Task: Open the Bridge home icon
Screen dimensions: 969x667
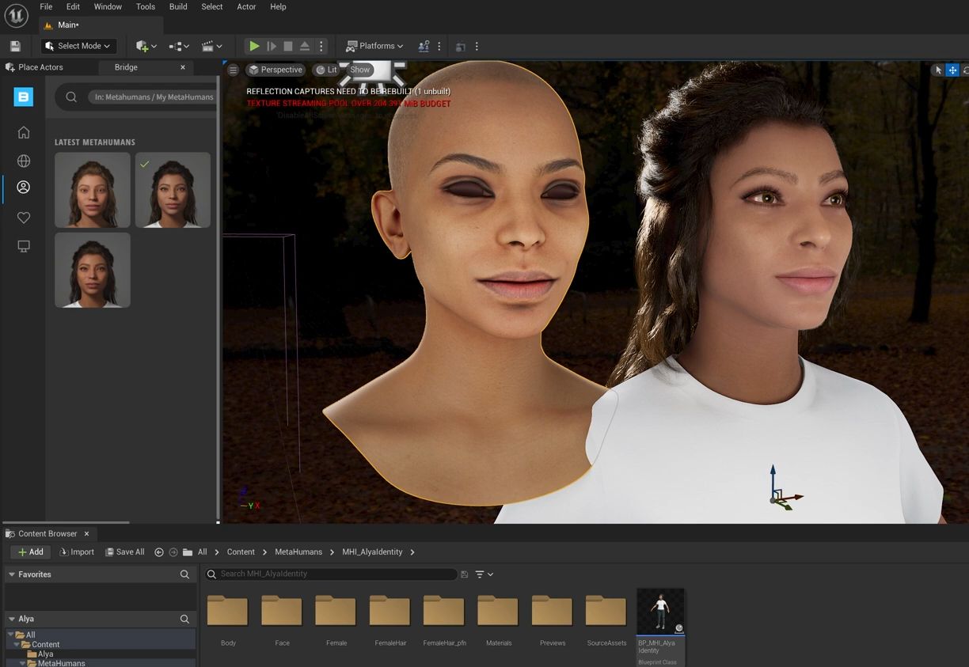Action: (x=24, y=132)
